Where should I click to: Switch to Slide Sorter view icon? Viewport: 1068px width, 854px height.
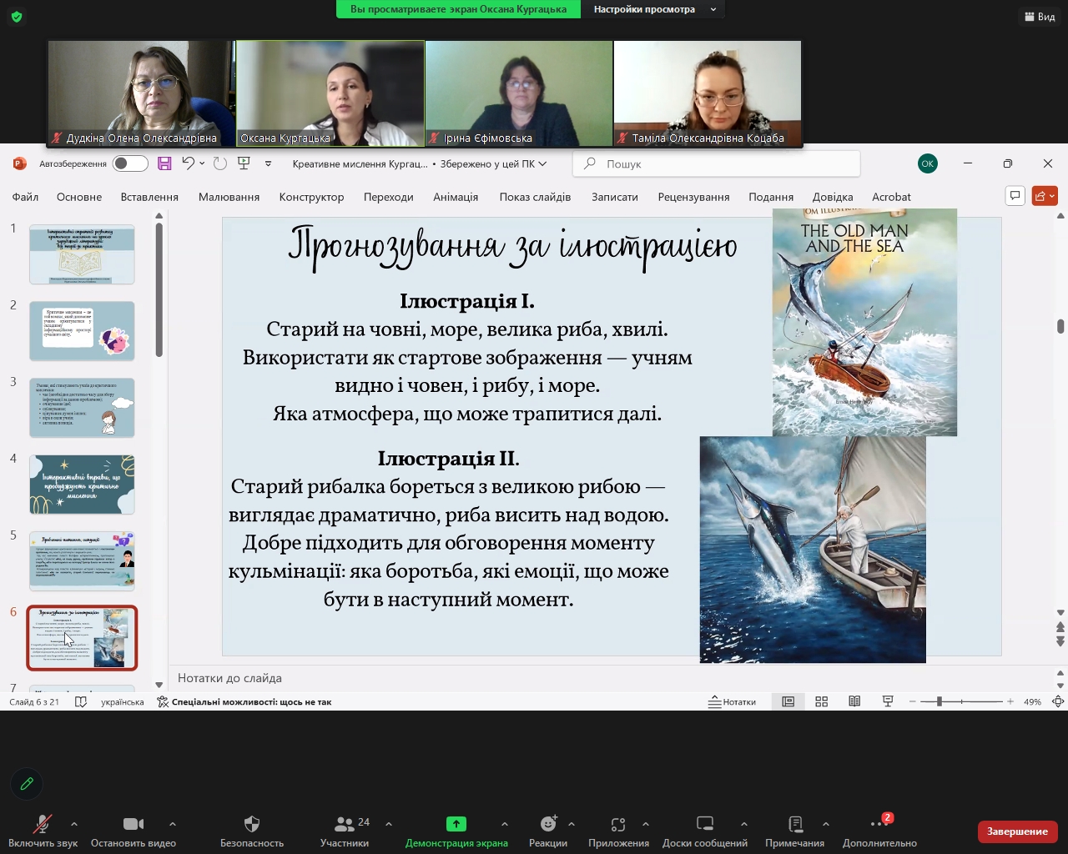[x=821, y=701]
